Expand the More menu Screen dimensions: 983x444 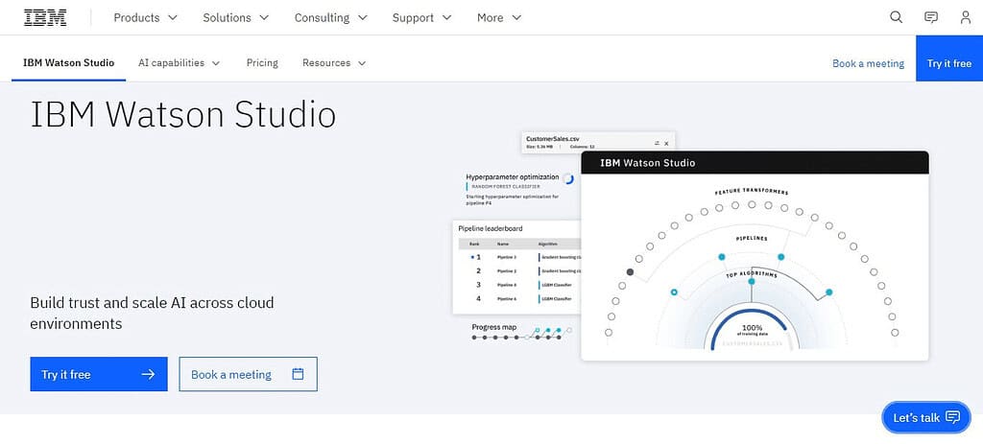499,17
